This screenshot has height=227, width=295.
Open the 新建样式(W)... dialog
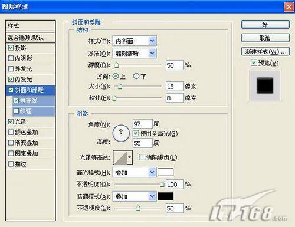pyautogui.click(x=265, y=51)
